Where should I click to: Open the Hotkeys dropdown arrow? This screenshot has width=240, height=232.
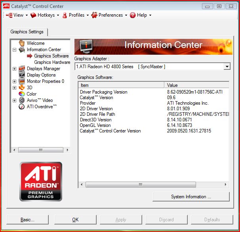[58, 15]
